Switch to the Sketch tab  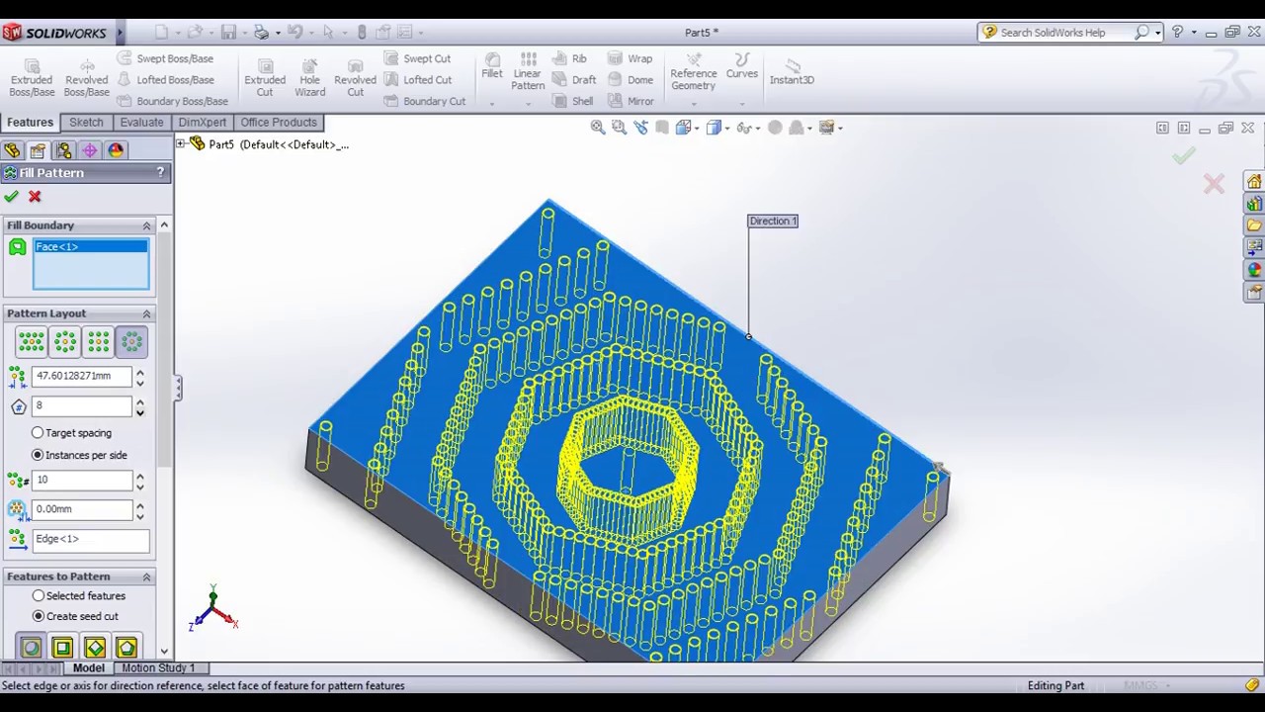86,123
